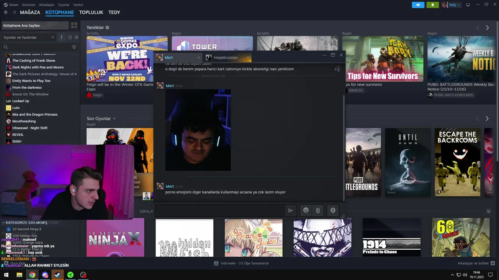Select Locked Up in game list
499x280 pixels.
click(x=21, y=101)
